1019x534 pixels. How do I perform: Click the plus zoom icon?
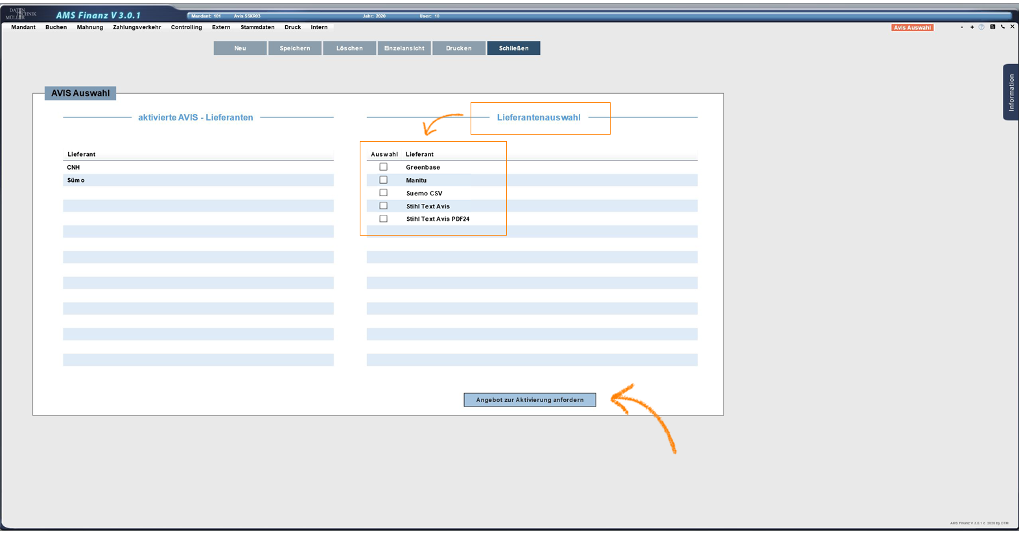click(x=972, y=27)
